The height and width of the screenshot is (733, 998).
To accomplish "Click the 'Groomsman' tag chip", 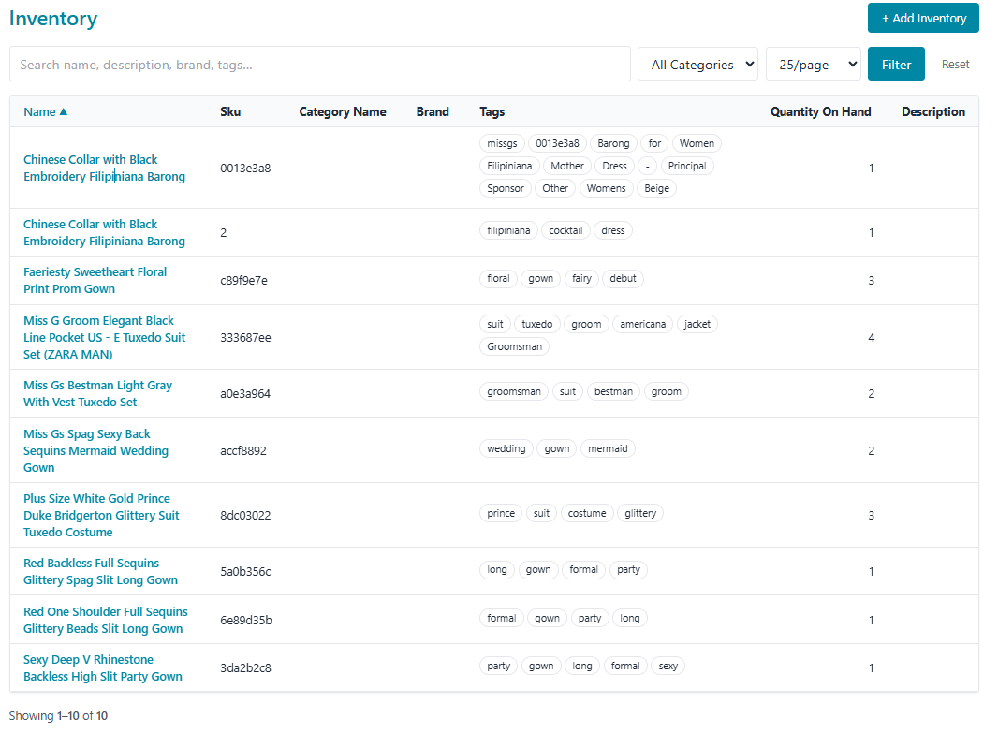I will 514,346.
